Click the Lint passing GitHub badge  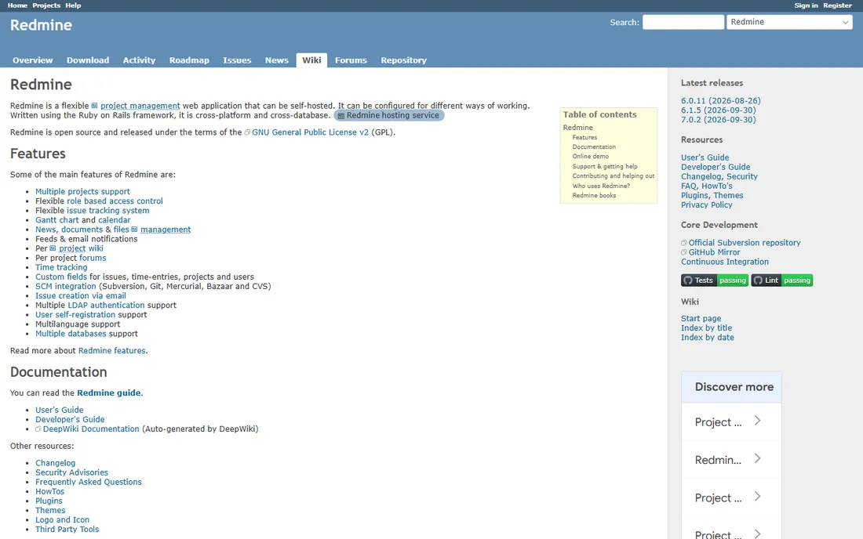[x=781, y=280]
